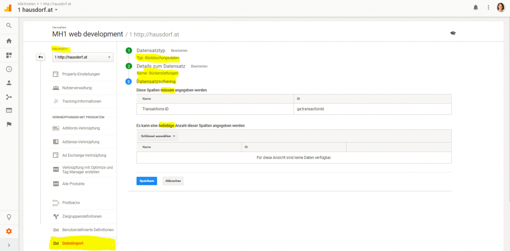Open the three-dot more options menu
The width and height of the screenshot is (510, 251).
(488, 7)
